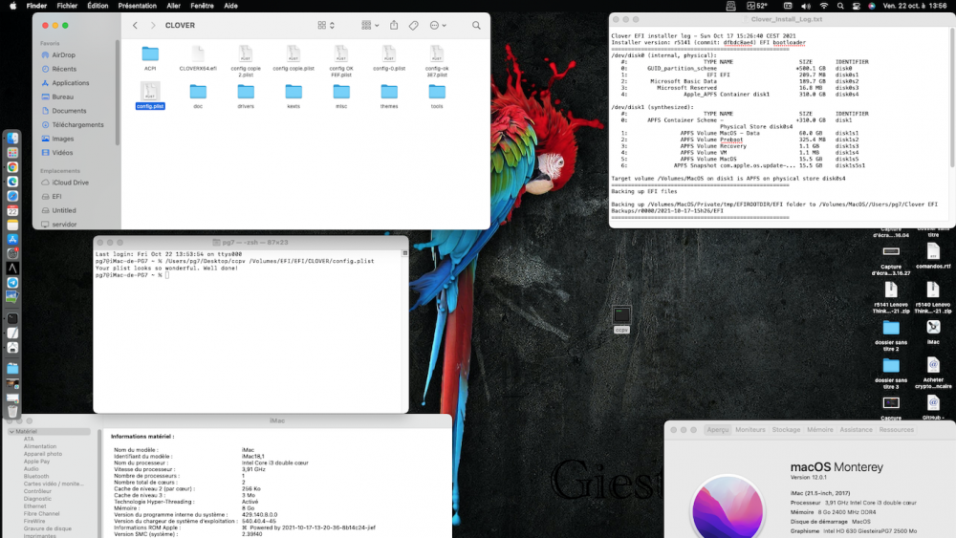Search in the CLOVER Finder window

(x=476, y=26)
